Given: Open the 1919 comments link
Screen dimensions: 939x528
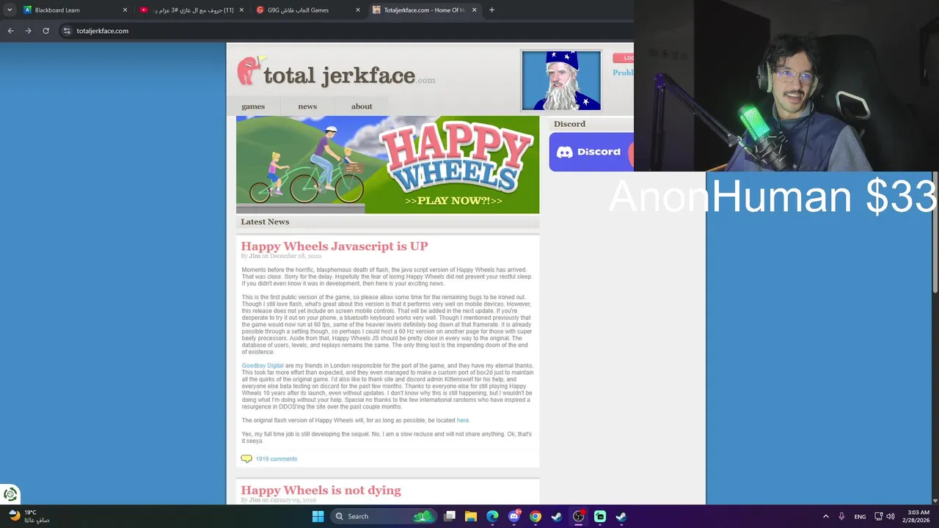Looking at the screenshot, I should tap(277, 459).
